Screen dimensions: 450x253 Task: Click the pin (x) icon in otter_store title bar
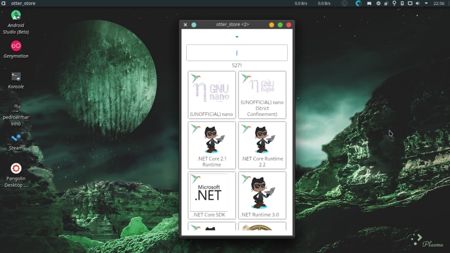[185, 25]
